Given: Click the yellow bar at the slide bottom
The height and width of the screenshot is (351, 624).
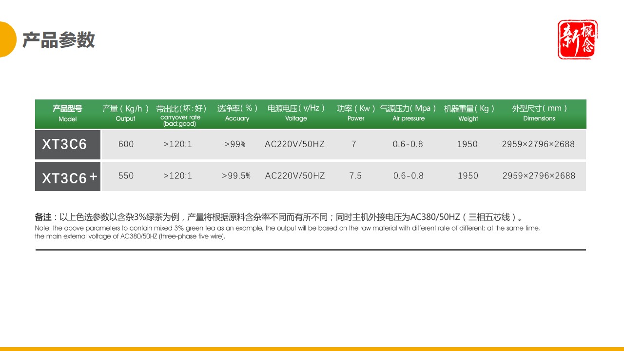Looking at the screenshot, I should coord(312,348).
